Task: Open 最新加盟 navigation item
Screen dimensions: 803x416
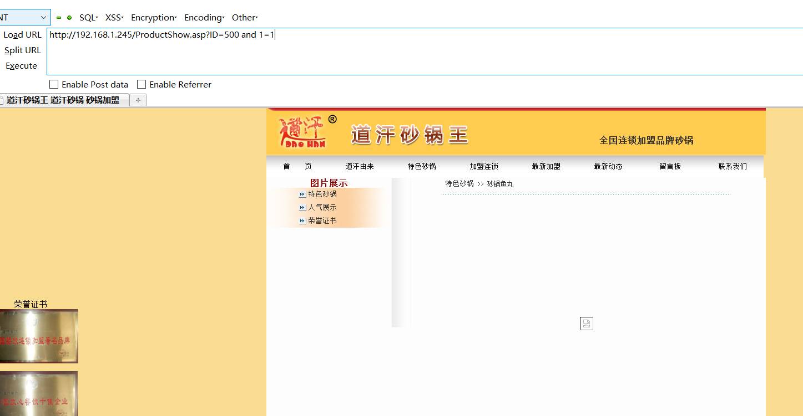Action: (546, 166)
